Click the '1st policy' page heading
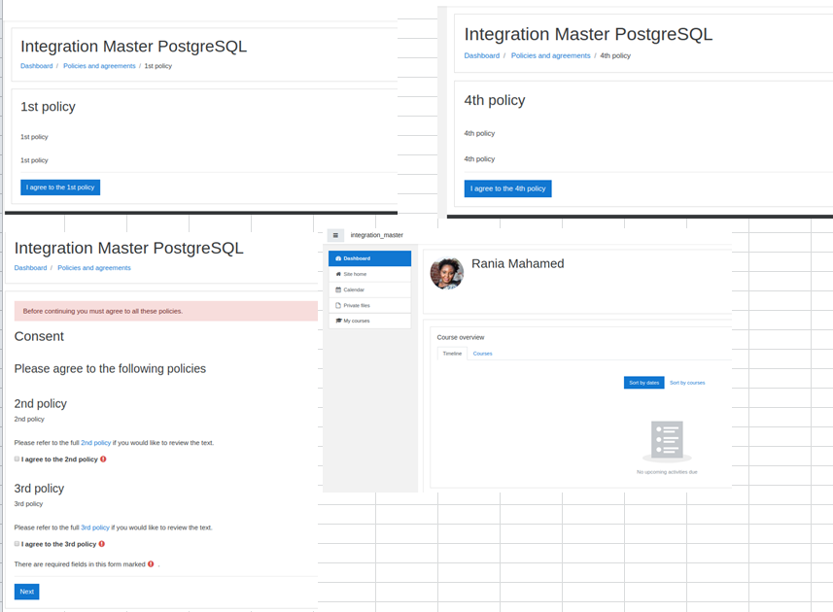The height and width of the screenshot is (612, 833). click(48, 107)
